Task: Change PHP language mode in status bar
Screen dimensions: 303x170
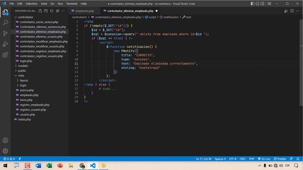Action: click(x=251, y=159)
